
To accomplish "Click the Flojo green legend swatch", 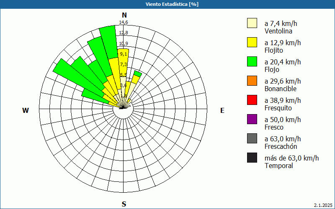I will coord(252,61).
